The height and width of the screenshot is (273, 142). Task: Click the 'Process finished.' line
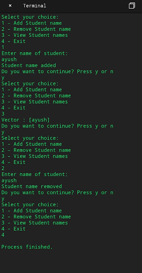pyautogui.click(x=27, y=247)
